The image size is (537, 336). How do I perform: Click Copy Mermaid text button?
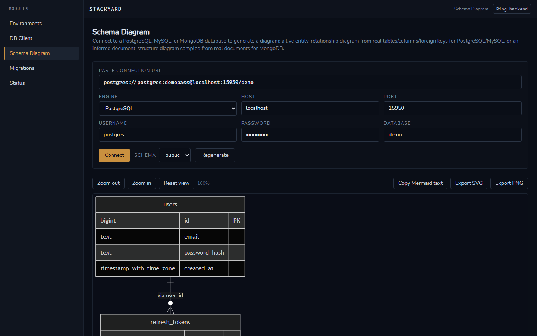[x=420, y=183]
